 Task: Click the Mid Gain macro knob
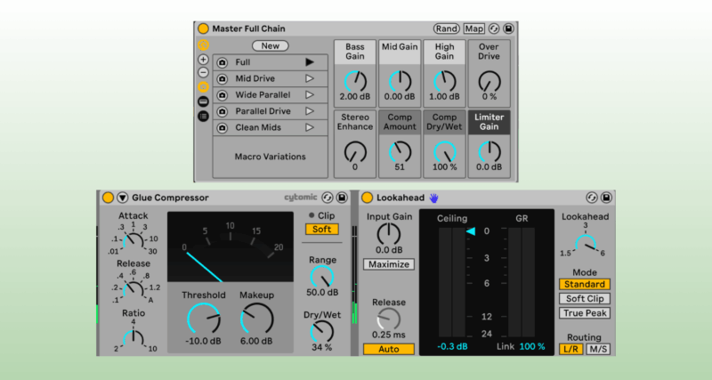[x=400, y=81]
